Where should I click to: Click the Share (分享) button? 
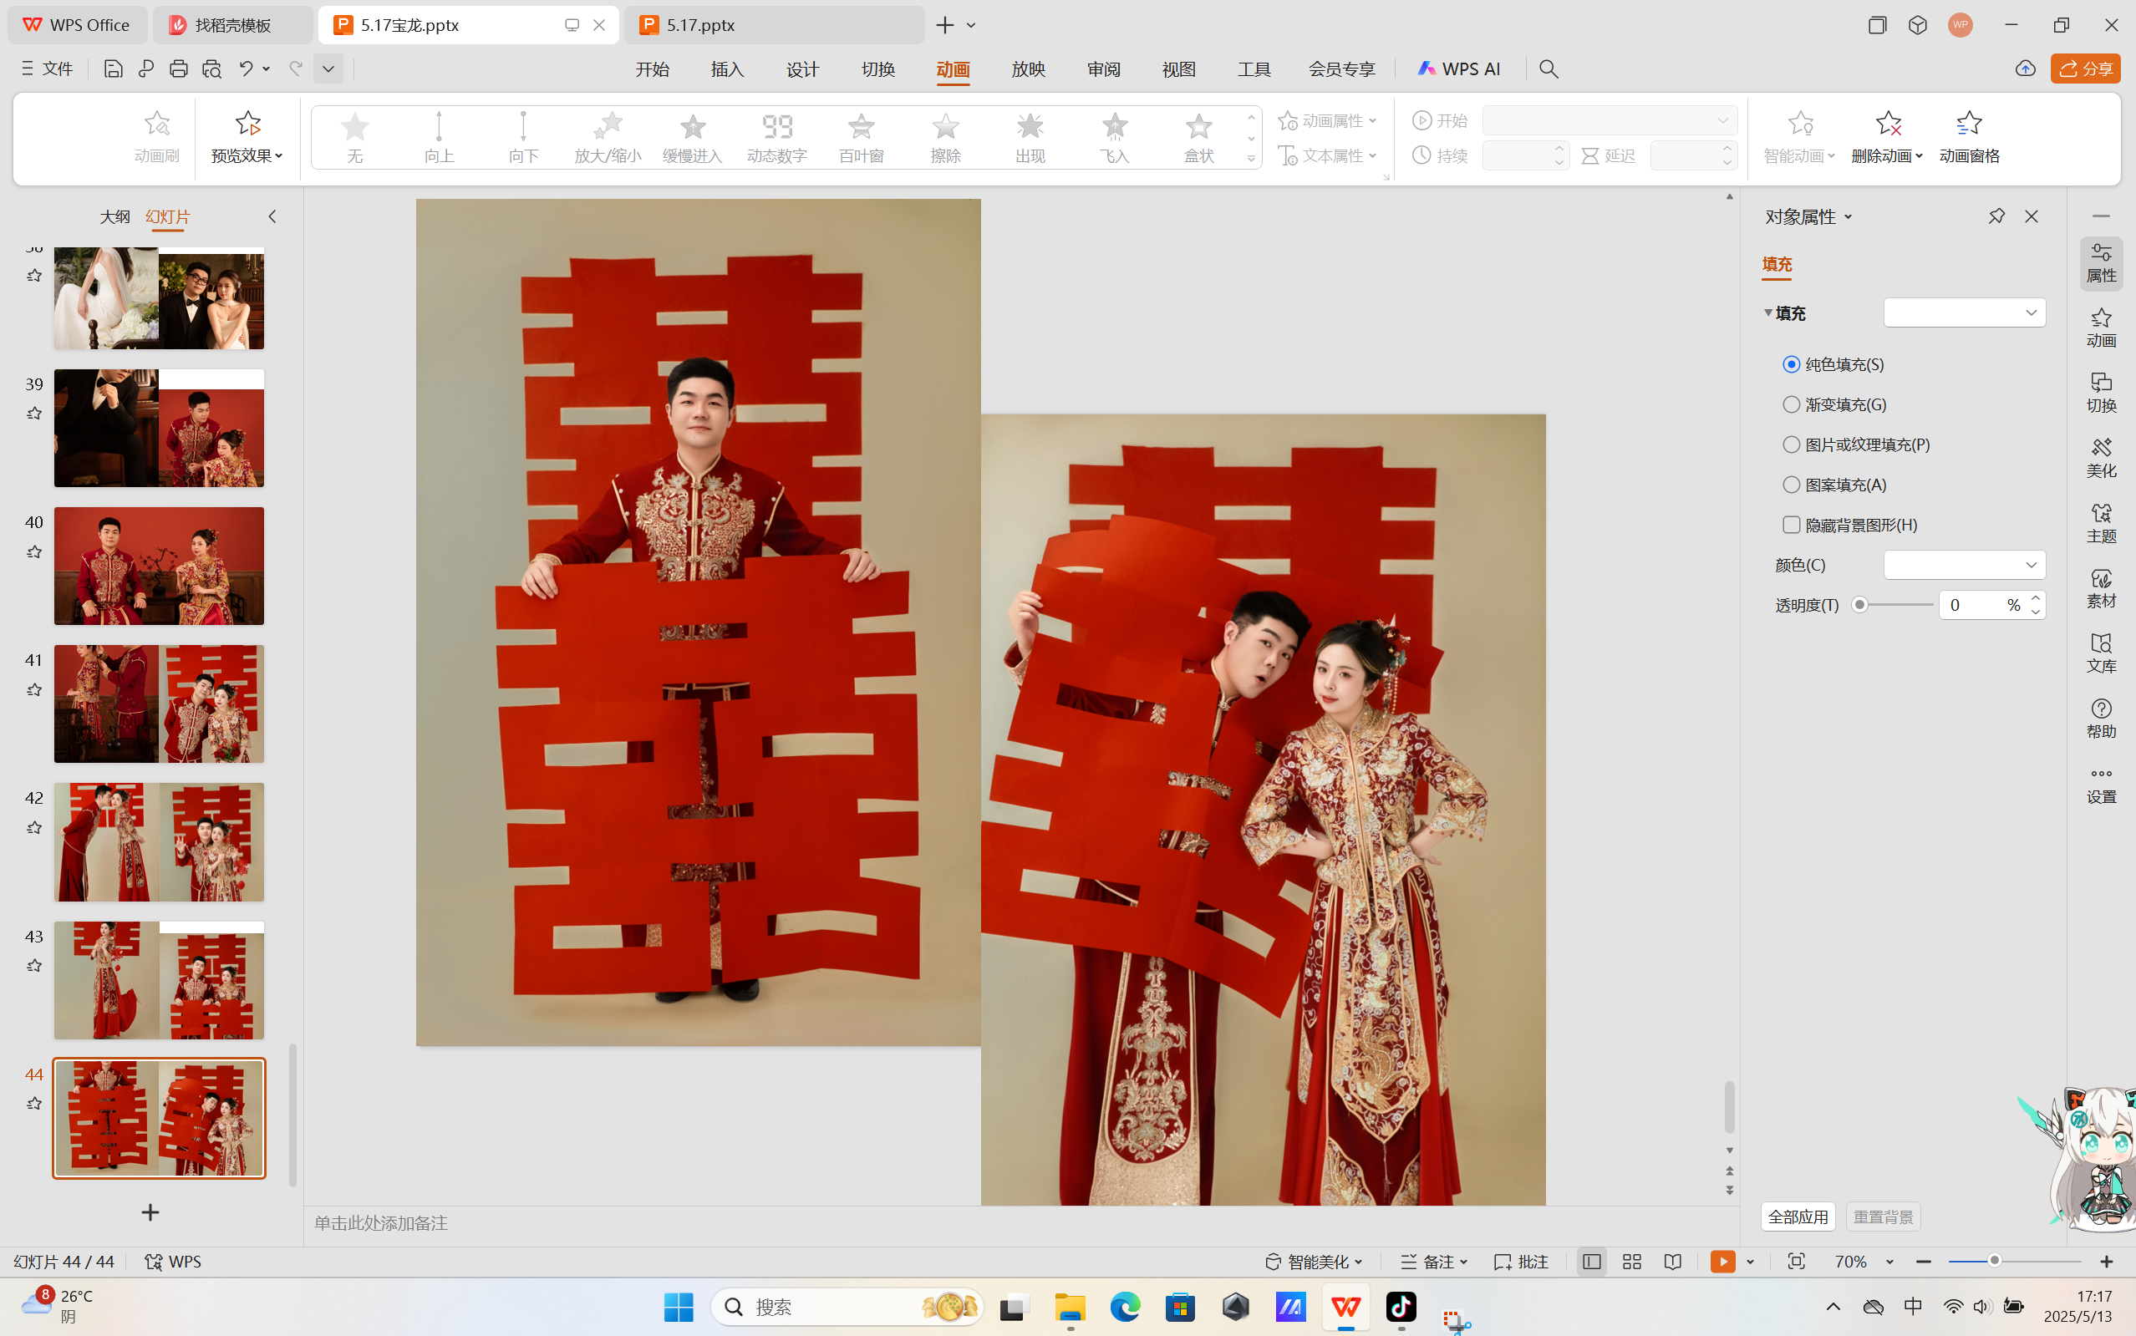[x=2085, y=69]
